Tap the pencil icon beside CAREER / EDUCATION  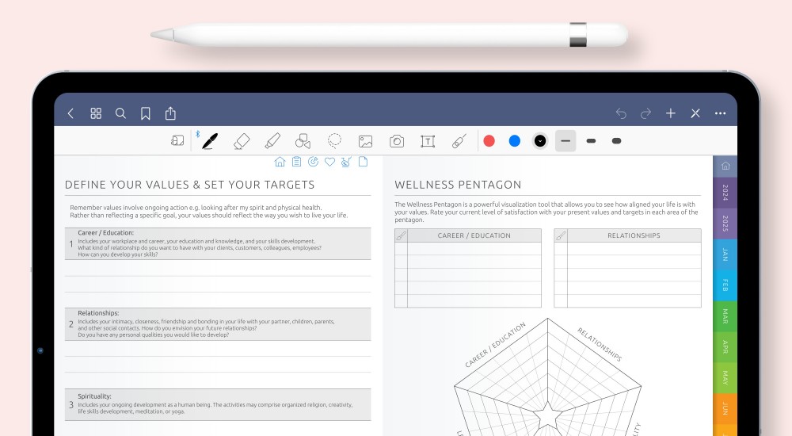(x=401, y=235)
